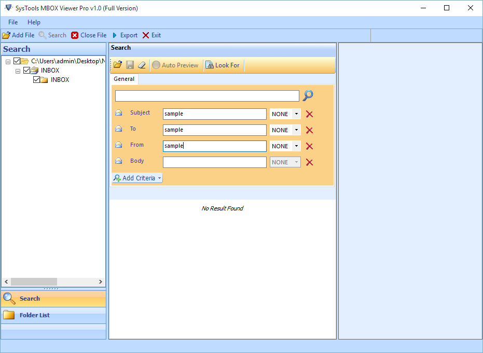The image size is (483, 353).
Task: Remove the Body criterion with red X
Action: coord(309,162)
